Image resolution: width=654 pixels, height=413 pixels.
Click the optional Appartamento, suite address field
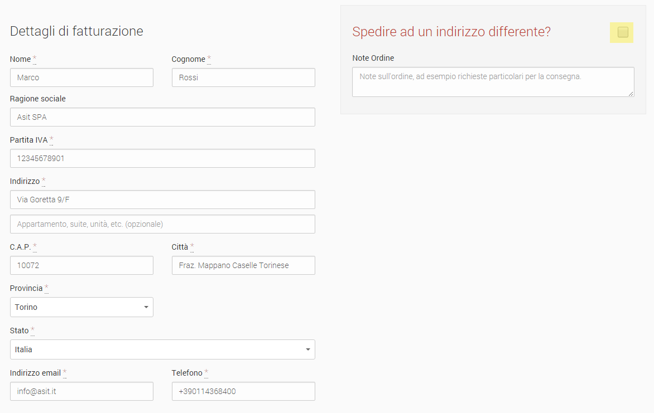coord(163,224)
